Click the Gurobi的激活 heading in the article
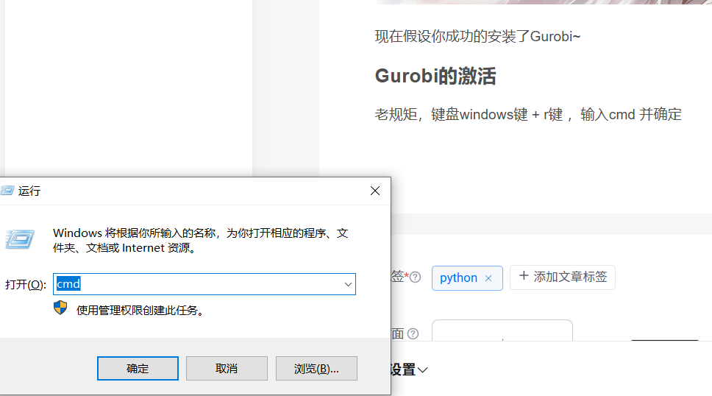Viewport: 712px width, 396px height. coord(435,76)
